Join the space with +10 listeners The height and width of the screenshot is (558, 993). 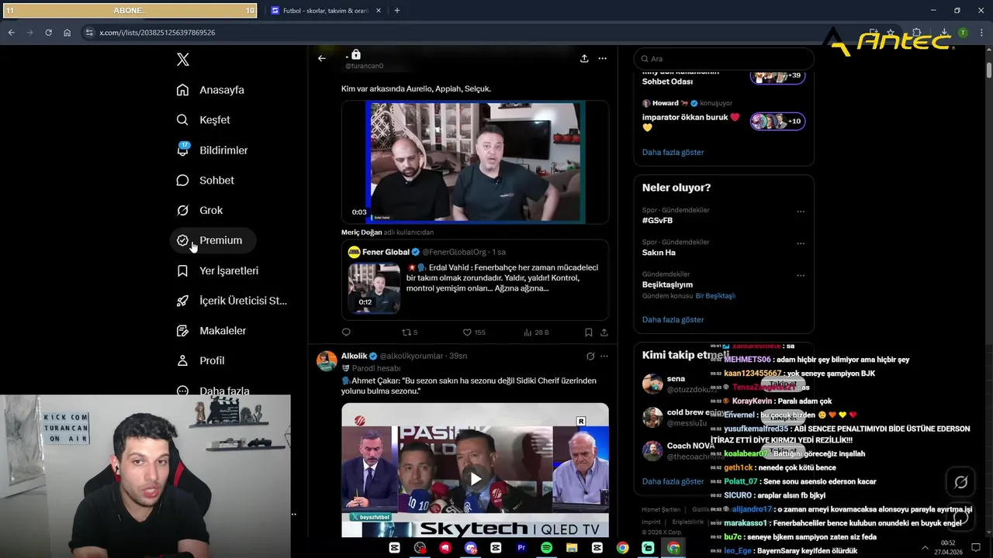(777, 121)
